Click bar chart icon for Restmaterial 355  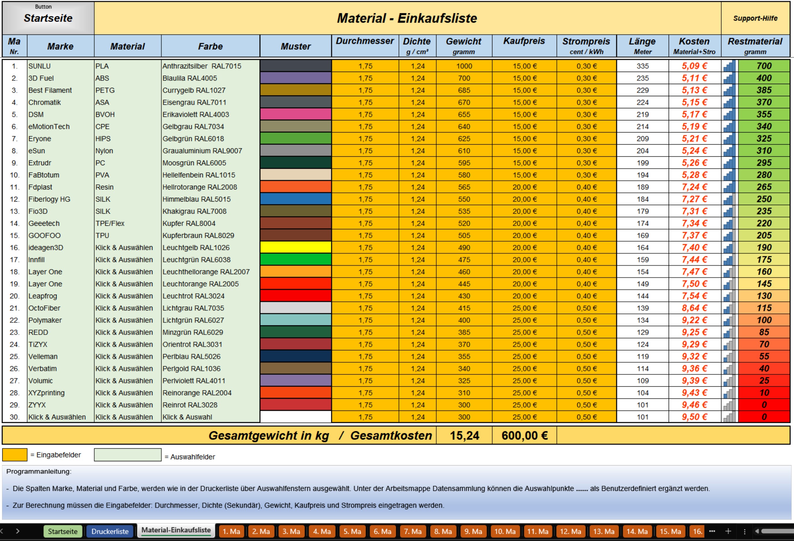pos(729,114)
